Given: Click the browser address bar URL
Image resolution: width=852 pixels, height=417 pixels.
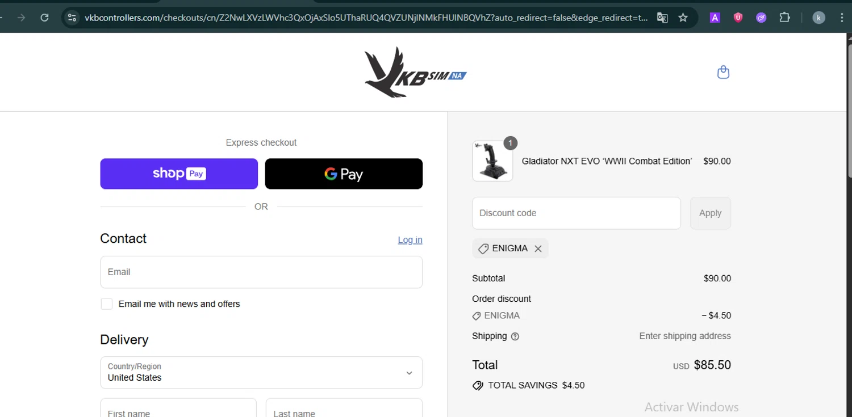Looking at the screenshot, I should coord(366,18).
